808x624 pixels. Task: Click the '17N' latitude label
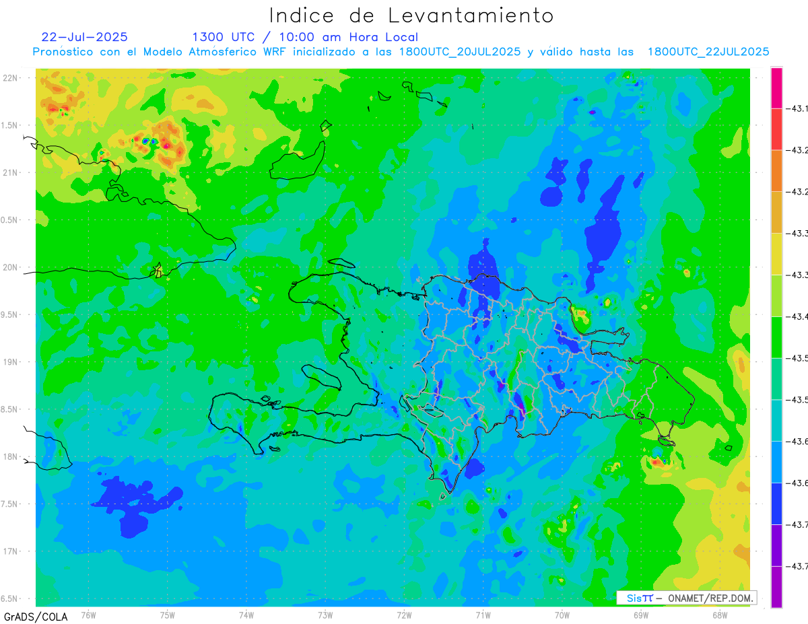[x=10, y=552]
